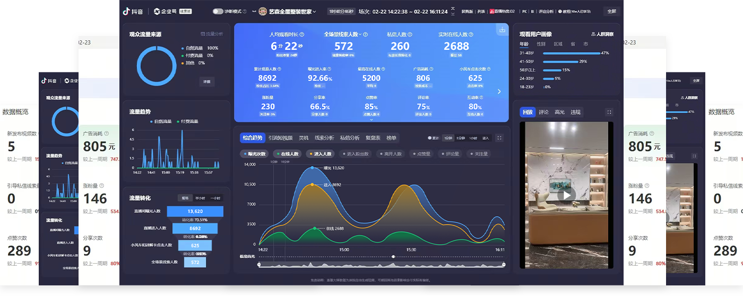
Task: Toggle the 进入粉丝数 chart series
Action: pyautogui.click(x=355, y=154)
